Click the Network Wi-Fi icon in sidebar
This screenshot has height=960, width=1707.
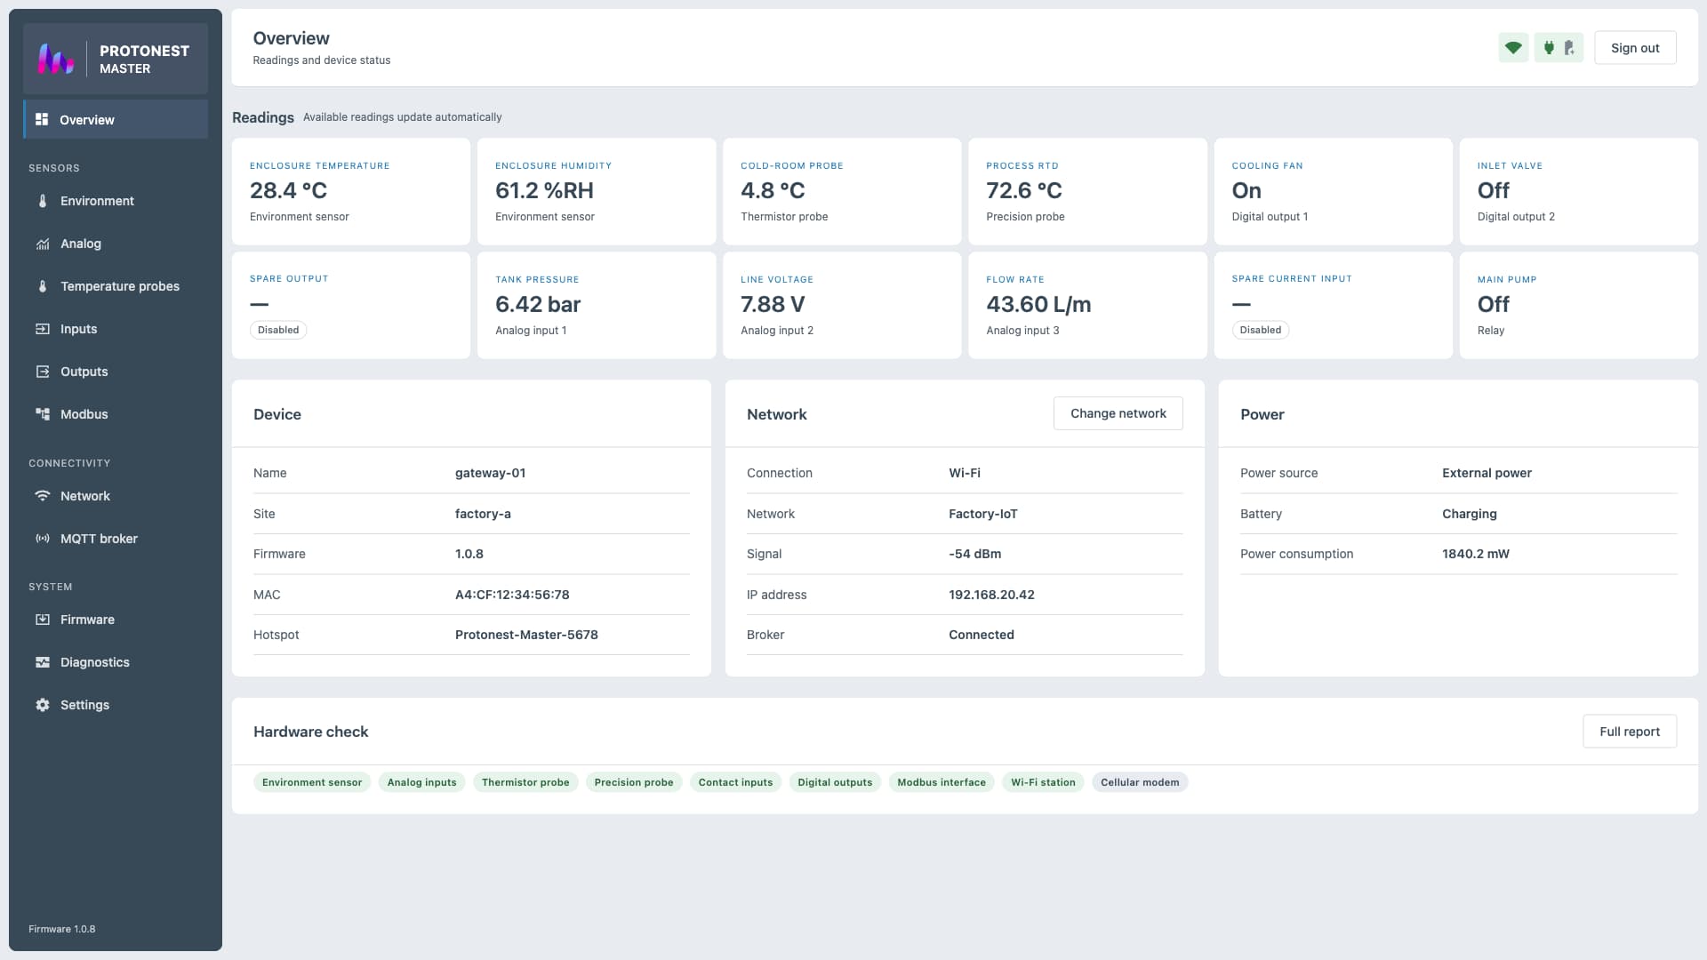coord(43,496)
